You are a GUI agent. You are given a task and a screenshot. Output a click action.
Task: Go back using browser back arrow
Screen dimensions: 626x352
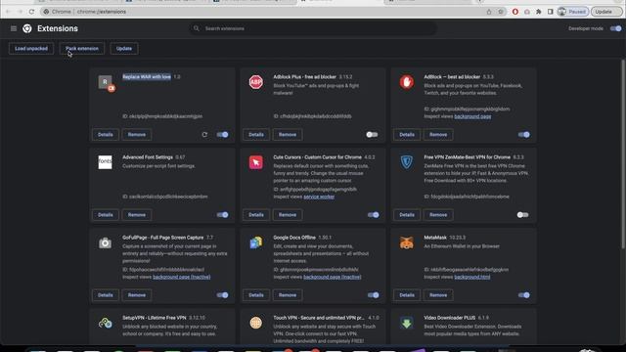point(8,12)
